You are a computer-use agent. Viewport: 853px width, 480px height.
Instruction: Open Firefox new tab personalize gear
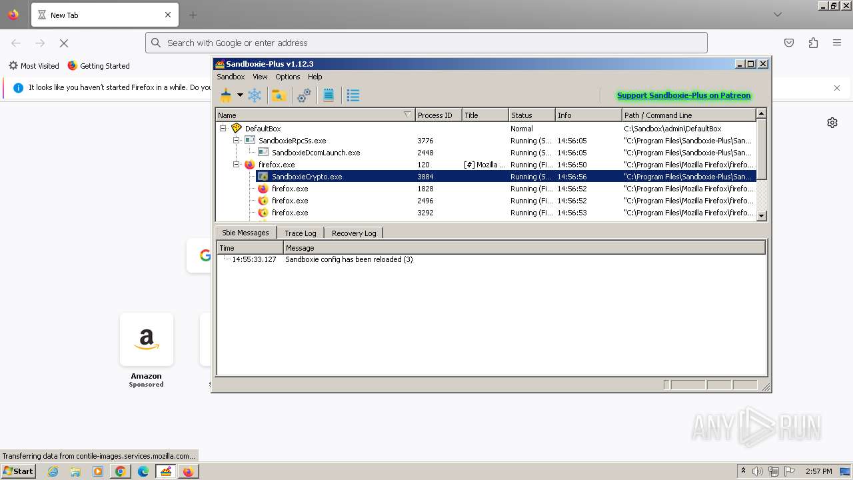click(x=832, y=123)
